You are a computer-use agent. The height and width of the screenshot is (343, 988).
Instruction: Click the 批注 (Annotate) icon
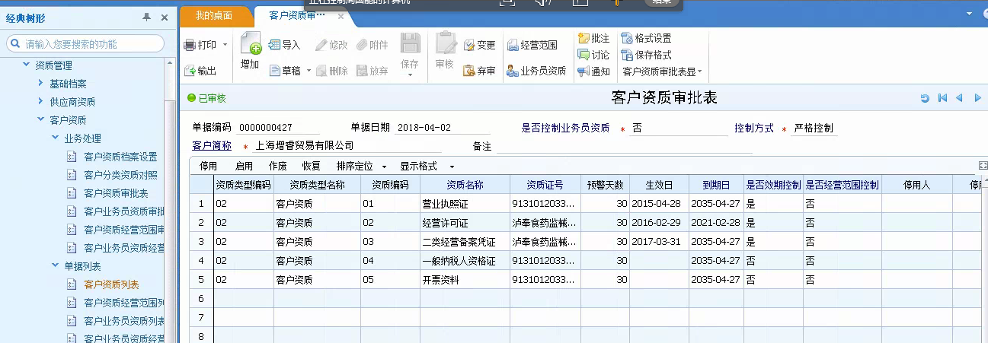584,38
